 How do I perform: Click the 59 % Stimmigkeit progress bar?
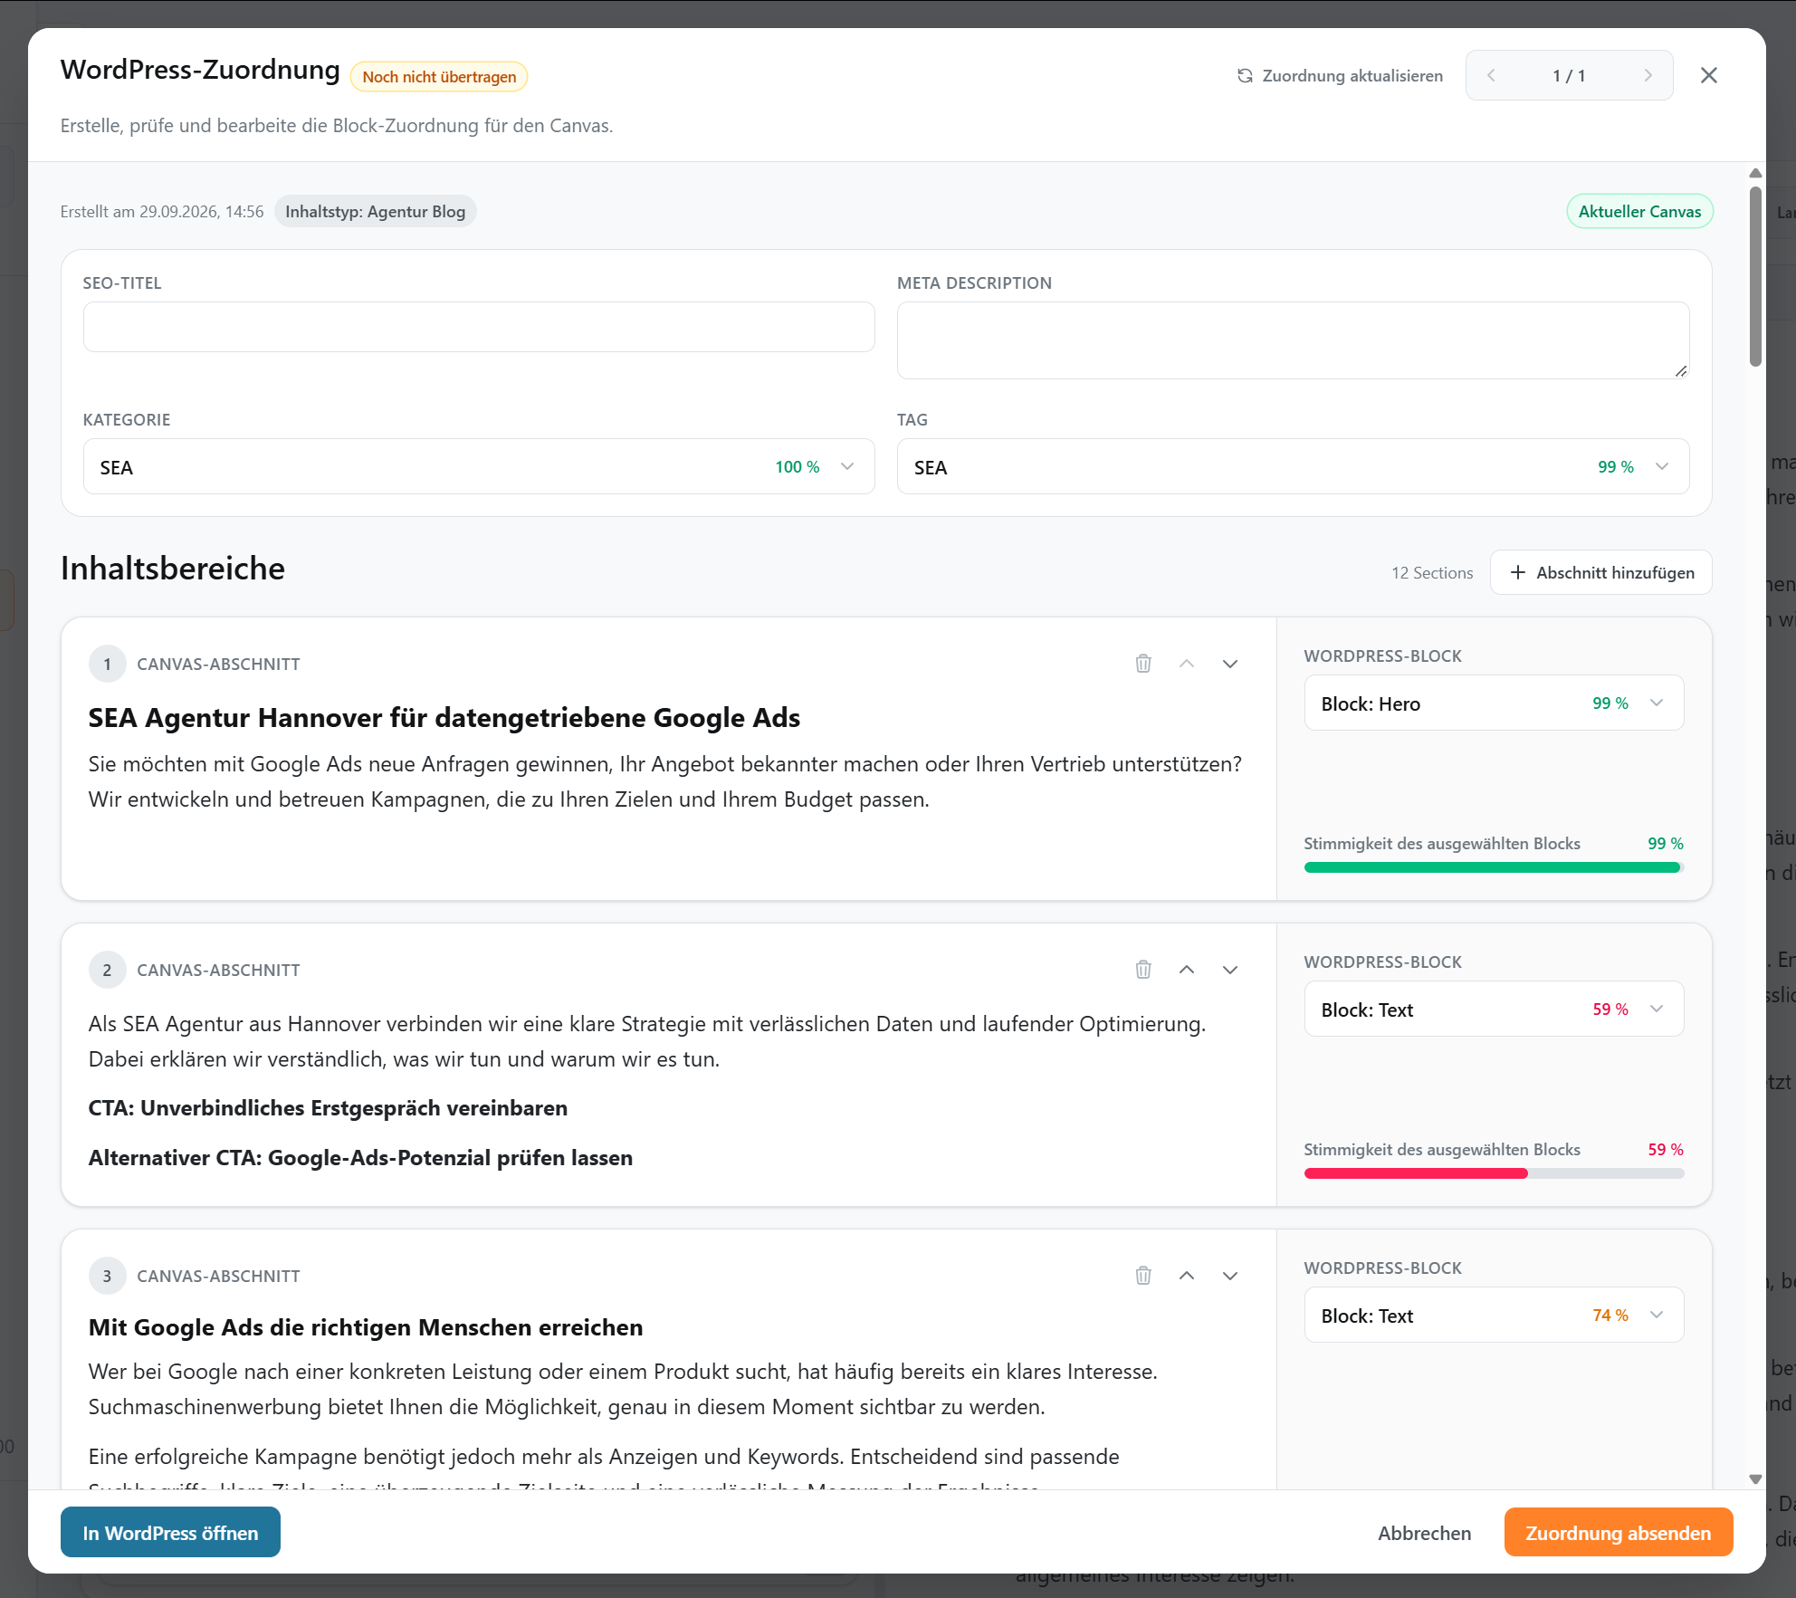[x=1494, y=1173]
